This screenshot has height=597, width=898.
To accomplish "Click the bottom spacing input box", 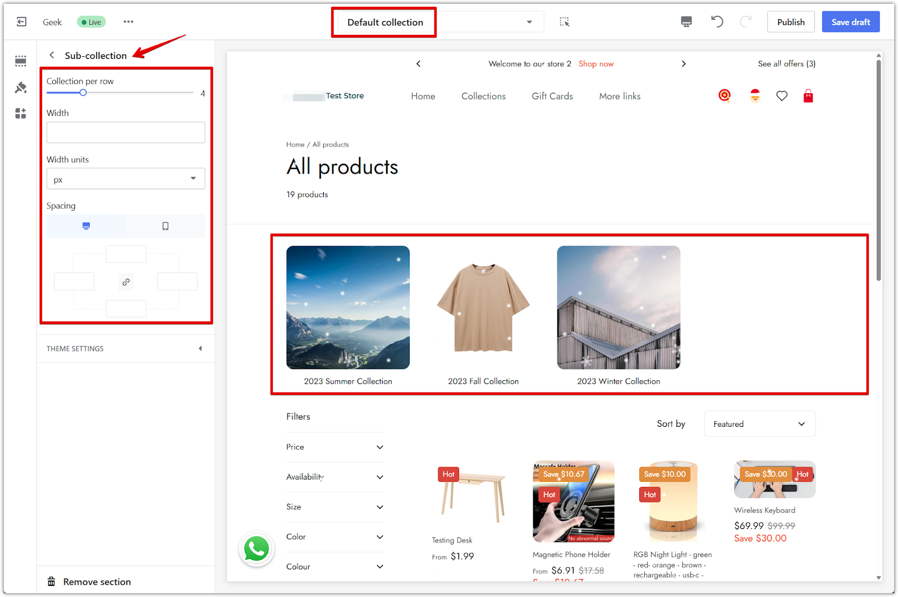I will click(126, 308).
